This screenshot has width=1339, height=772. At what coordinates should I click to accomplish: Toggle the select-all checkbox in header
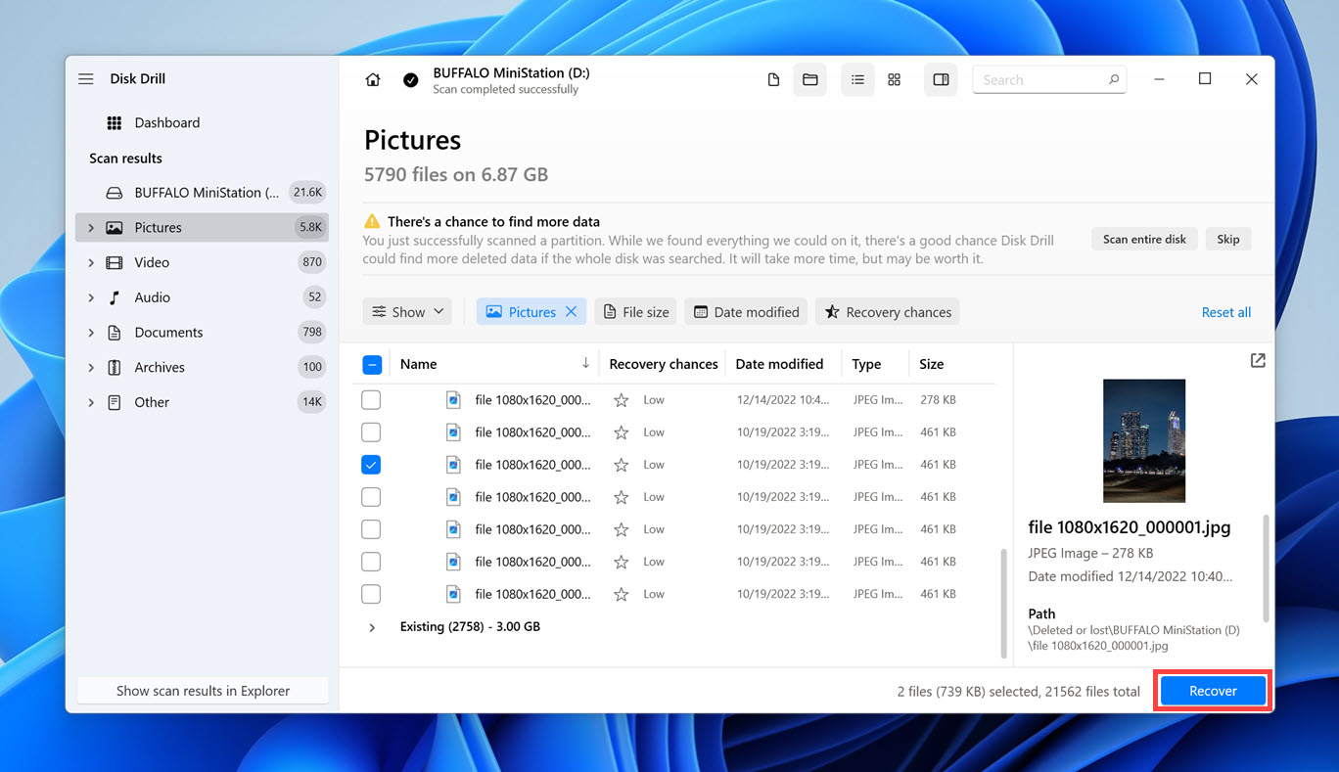click(x=372, y=364)
